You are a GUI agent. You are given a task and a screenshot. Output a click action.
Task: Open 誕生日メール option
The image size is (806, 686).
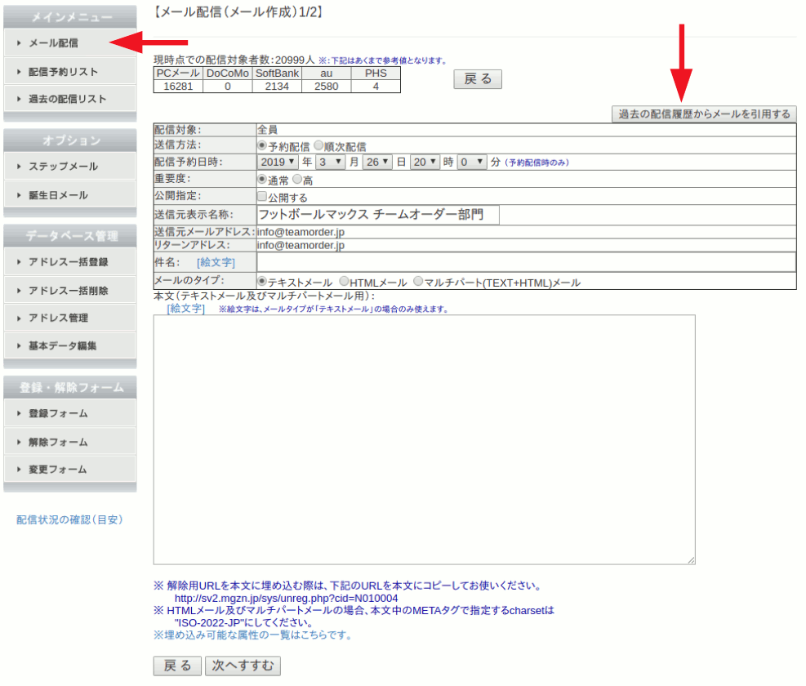57,195
